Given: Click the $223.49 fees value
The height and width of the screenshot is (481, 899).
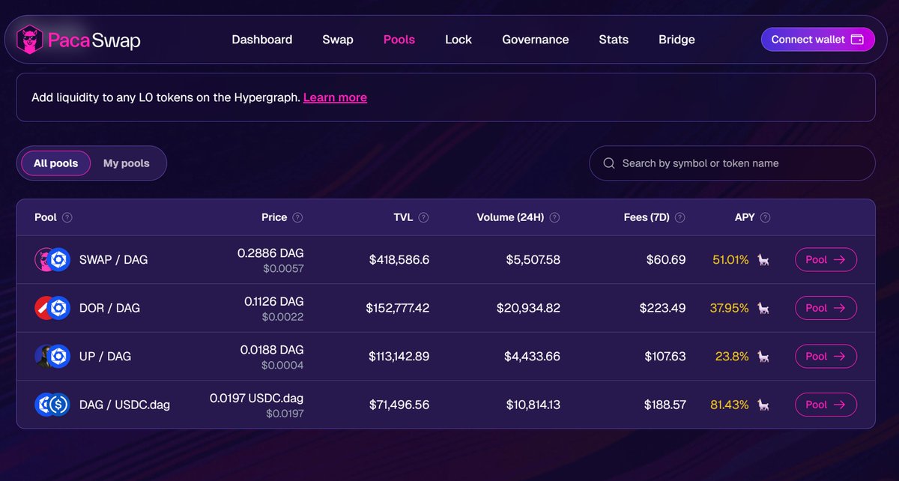Looking at the screenshot, I should click(663, 308).
